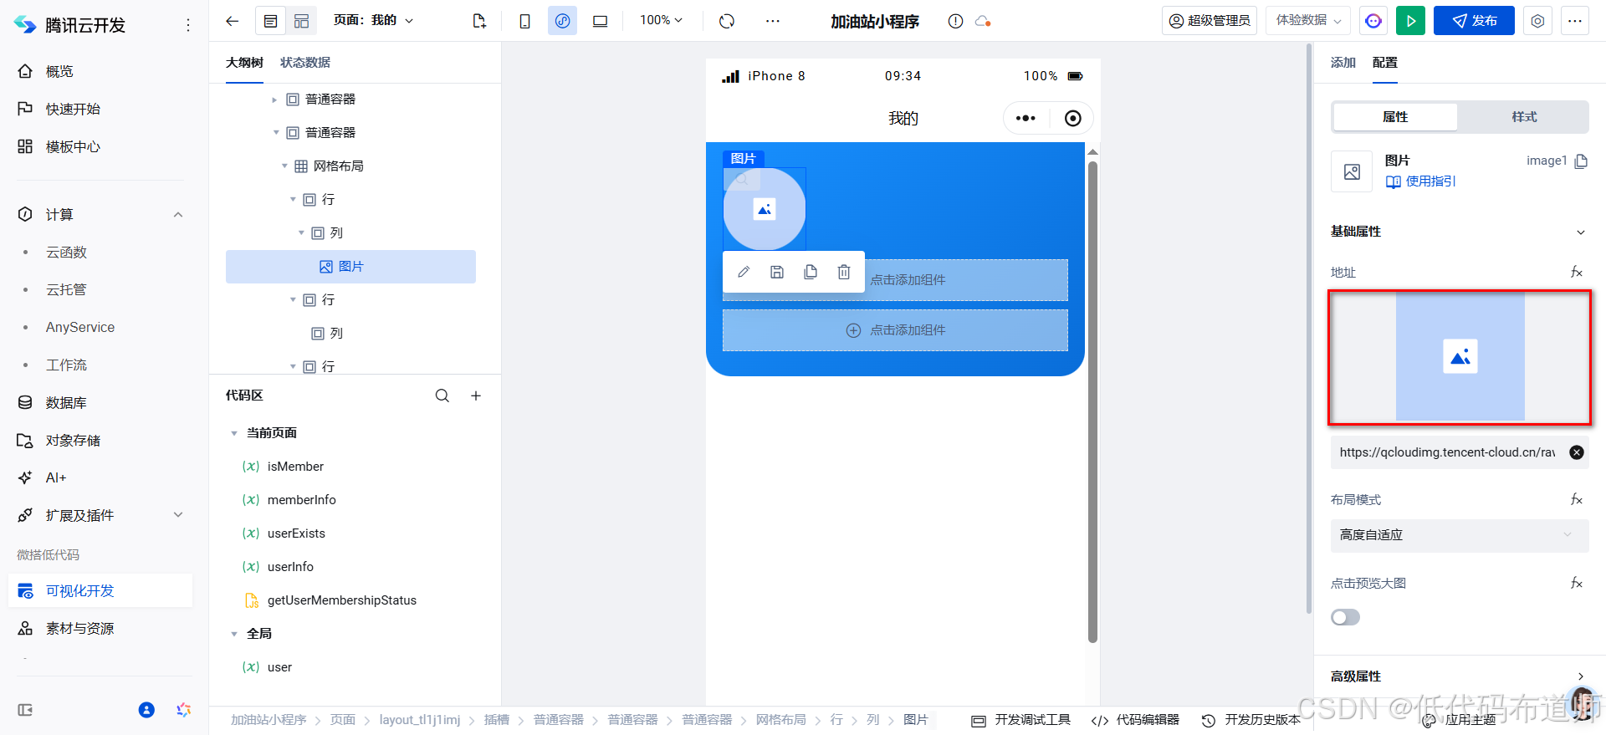Switch to the 状态数据 tab
This screenshot has width=1606, height=735.
click(x=305, y=63)
